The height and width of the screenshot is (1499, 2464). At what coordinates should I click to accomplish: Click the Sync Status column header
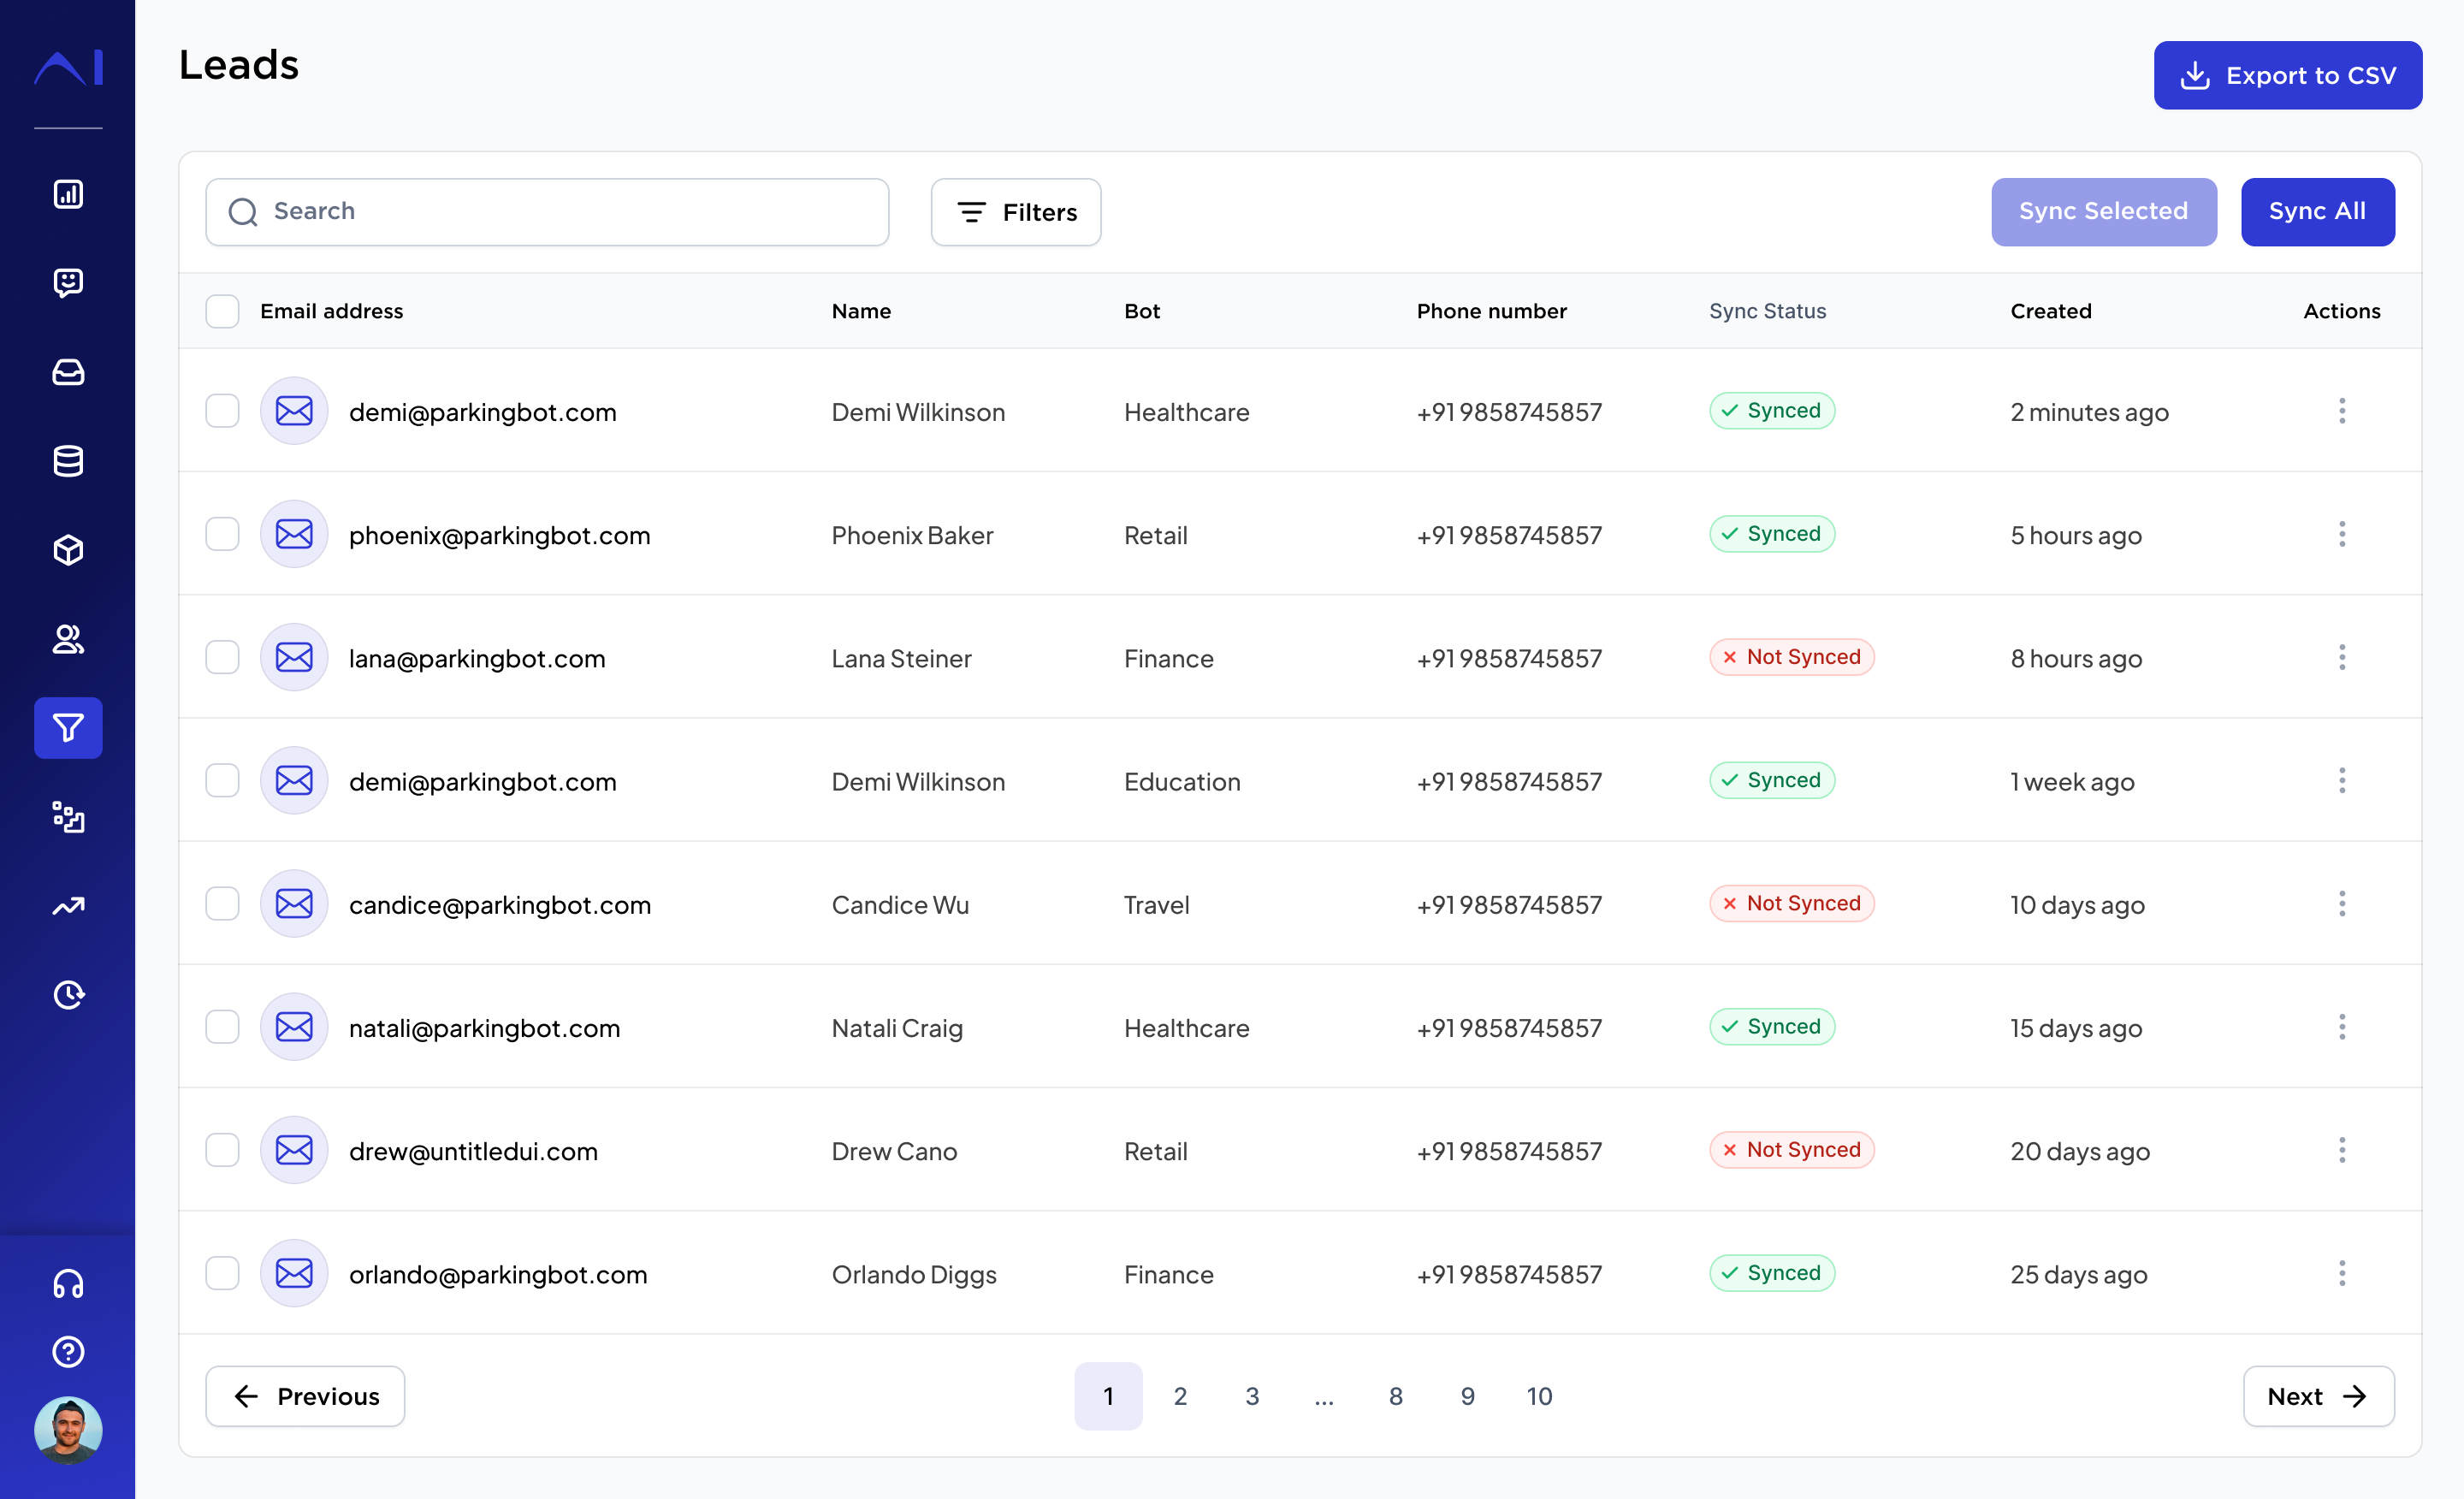[x=1767, y=311]
